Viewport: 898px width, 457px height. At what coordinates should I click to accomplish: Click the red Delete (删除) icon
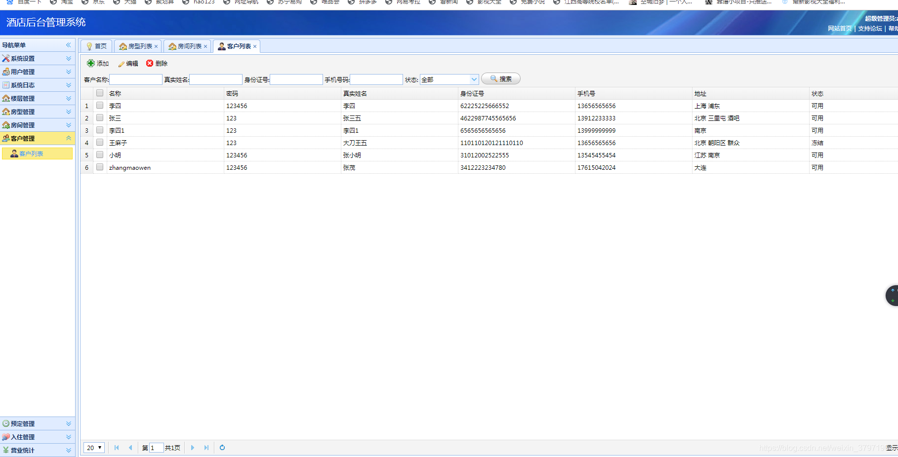150,63
